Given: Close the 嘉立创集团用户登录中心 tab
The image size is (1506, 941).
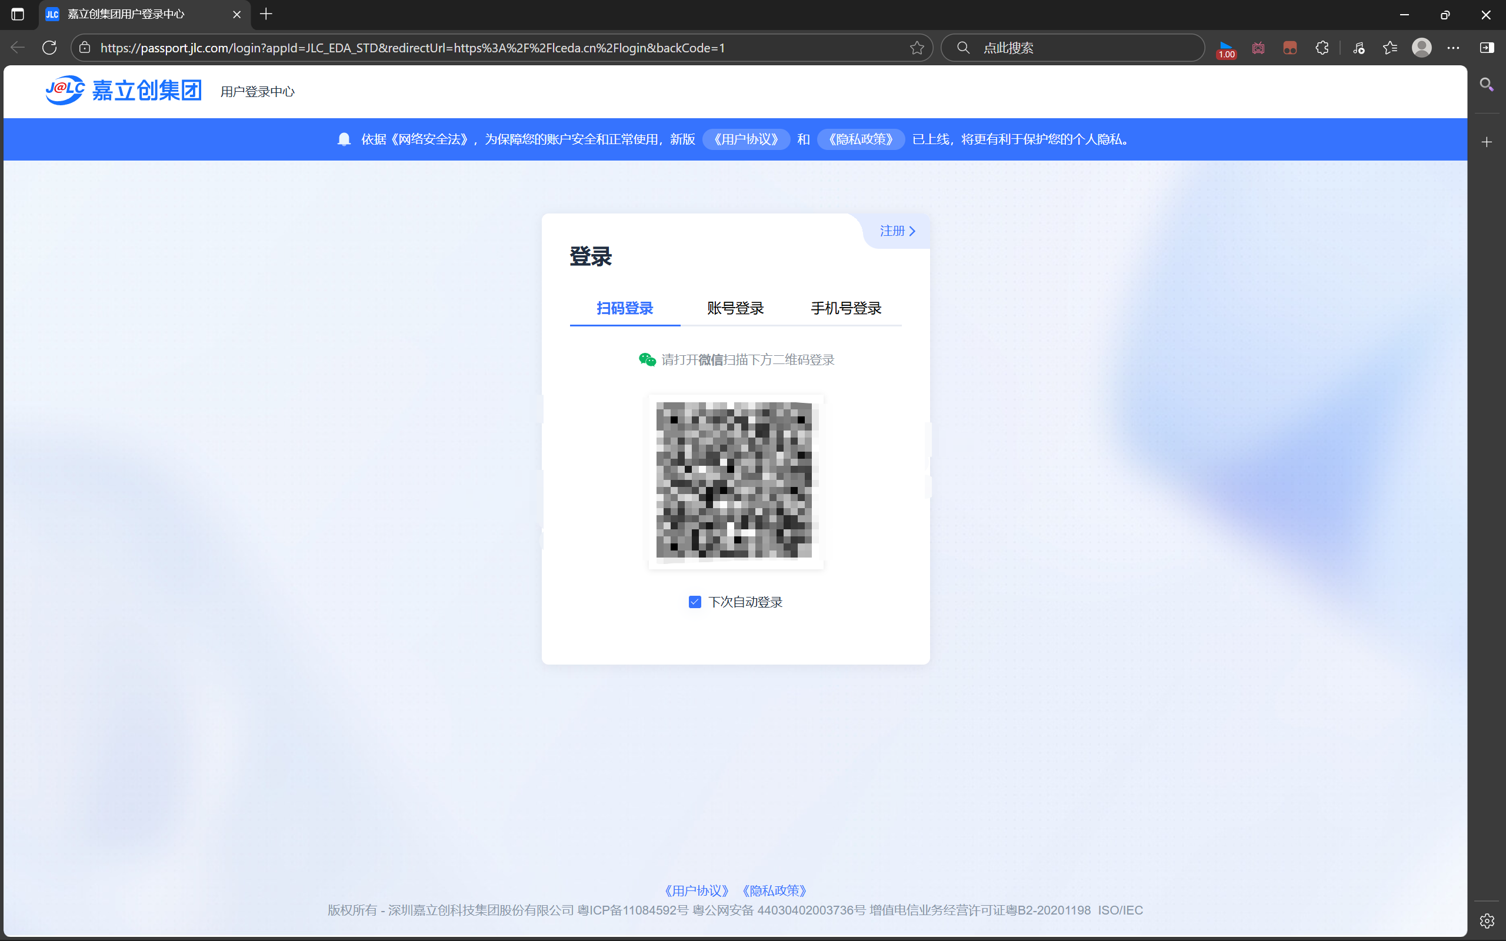Looking at the screenshot, I should click(236, 14).
